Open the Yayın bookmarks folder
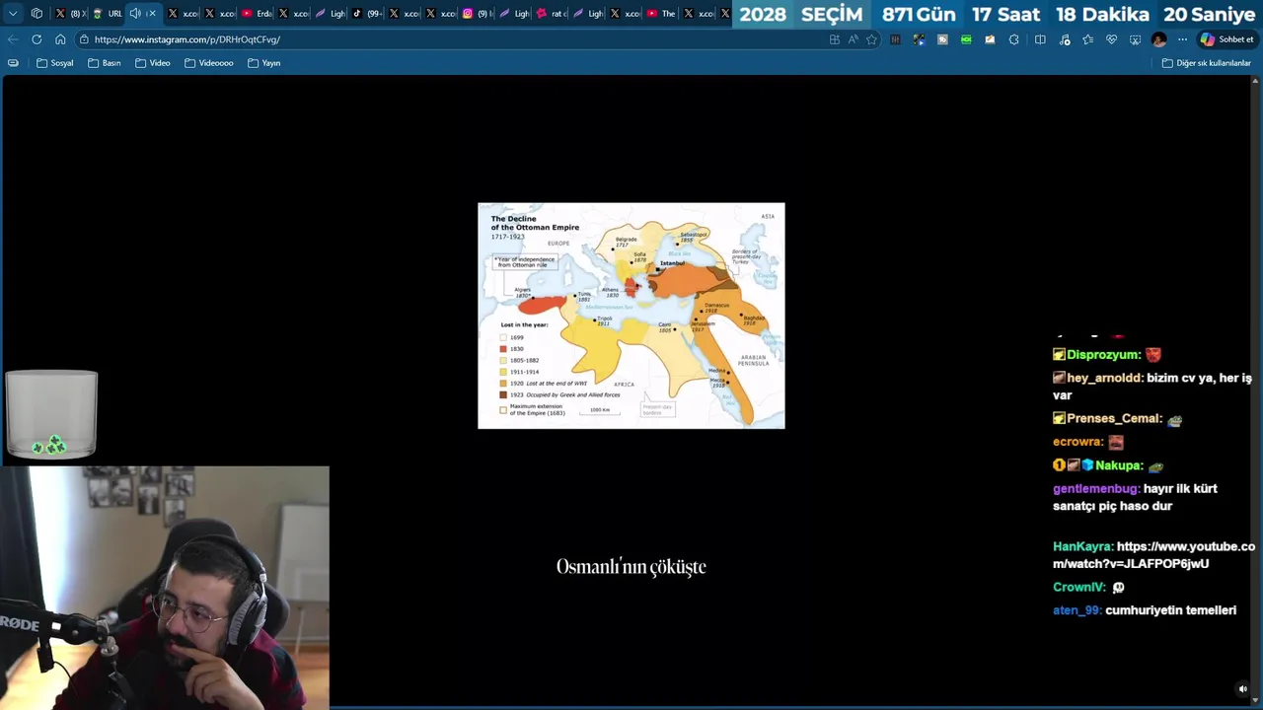Viewport: 1263px width, 710px height. [264, 63]
